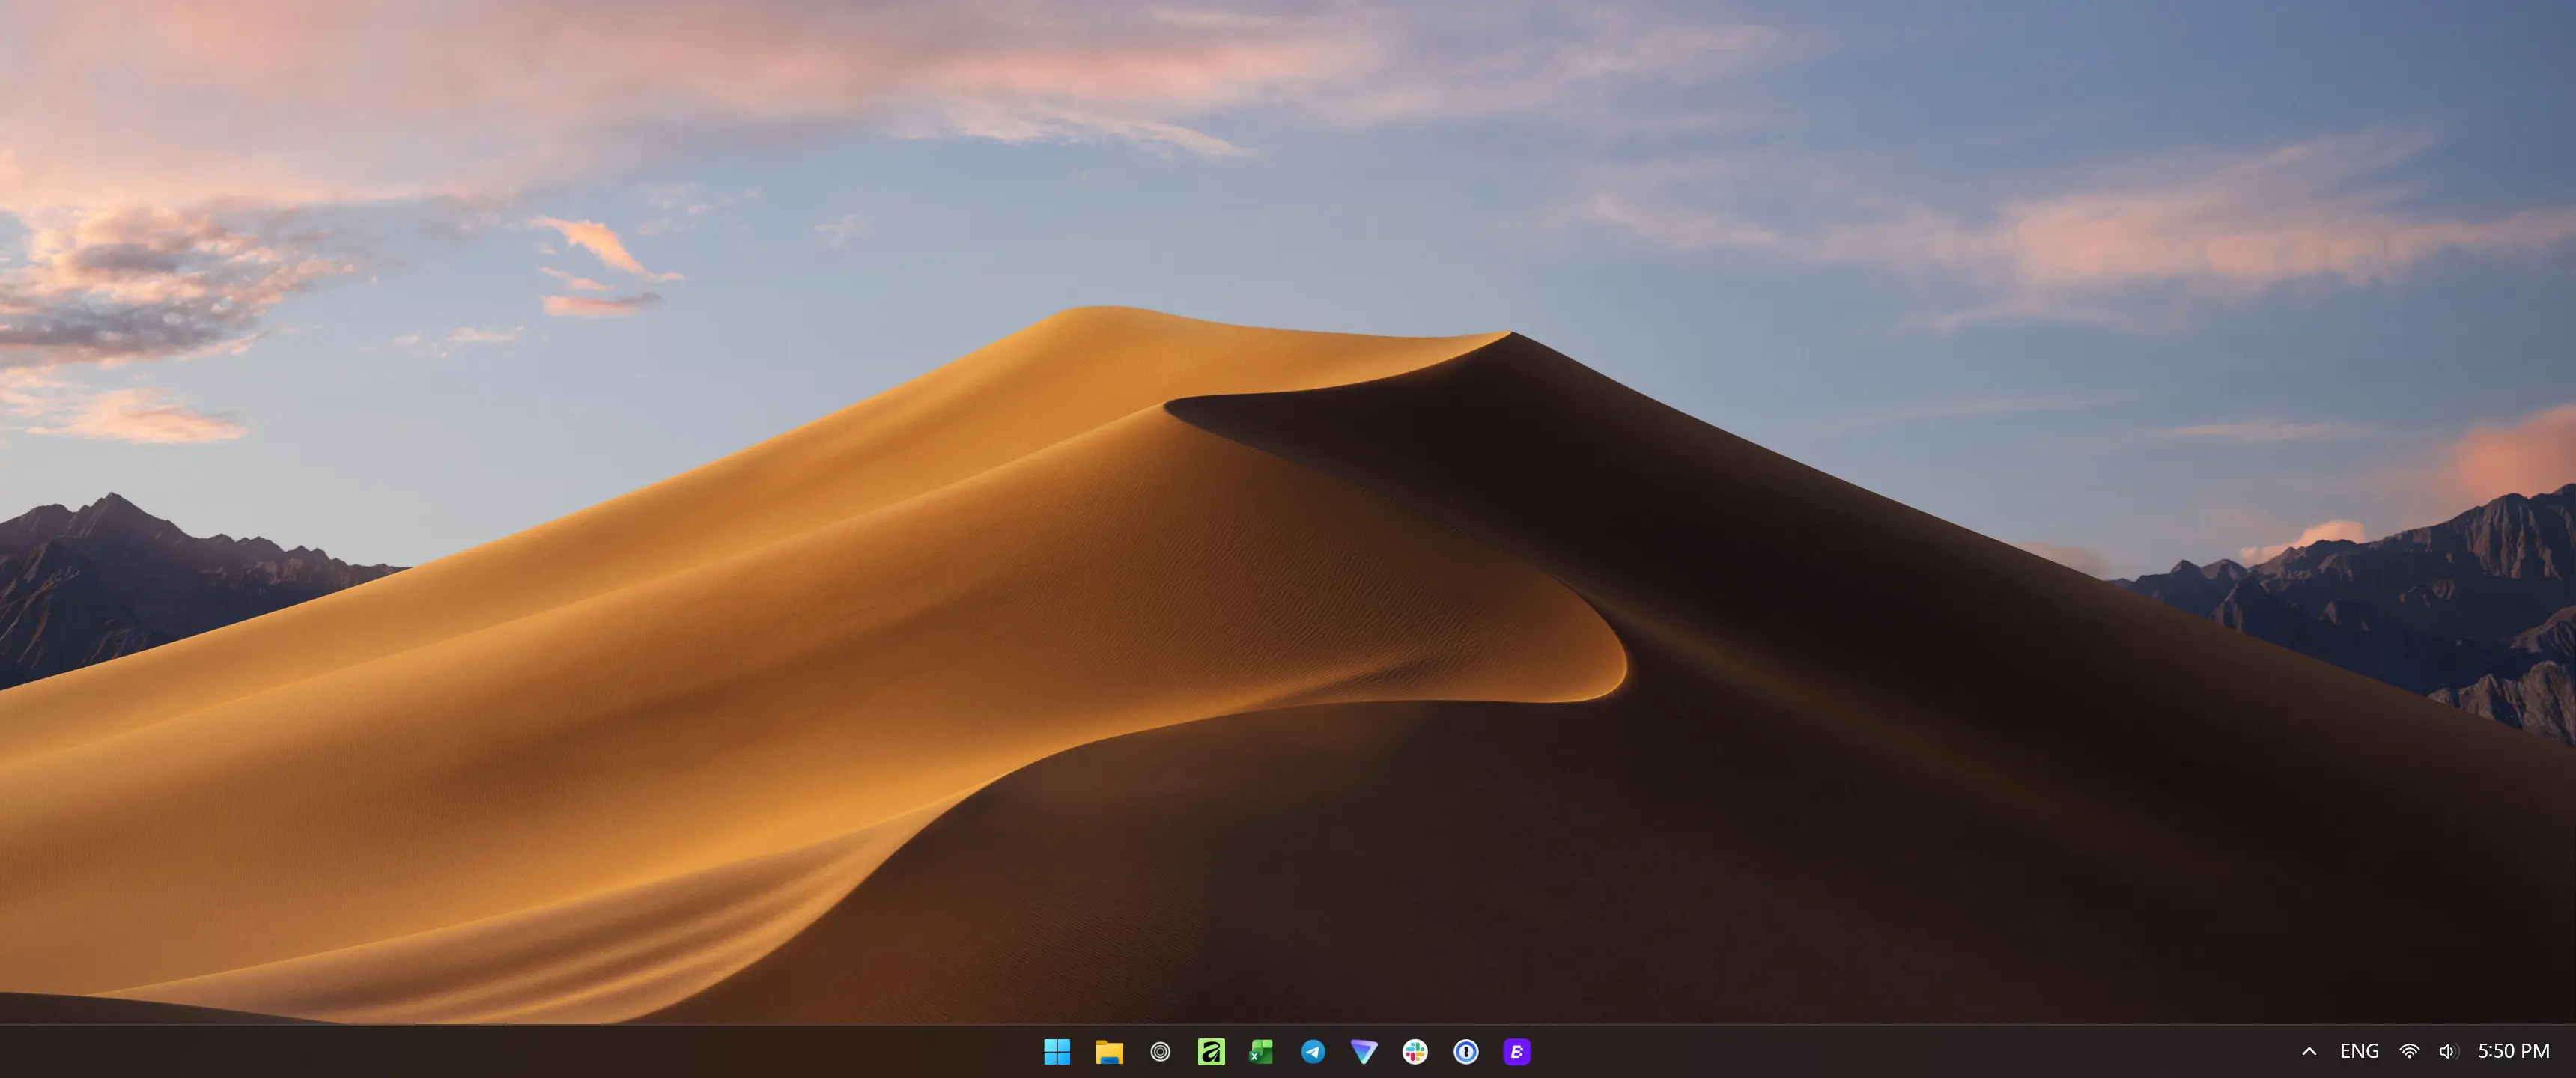
Task: Open Telegram from the taskbar
Action: pos(1313,1051)
